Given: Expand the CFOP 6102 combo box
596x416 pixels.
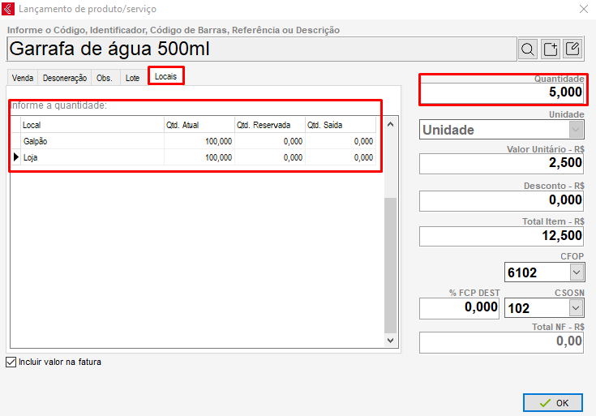Looking at the screenshot, I should tap(576, 272).
